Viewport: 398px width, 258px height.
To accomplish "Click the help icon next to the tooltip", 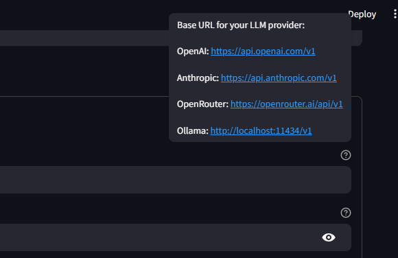I will click(346, 155).
